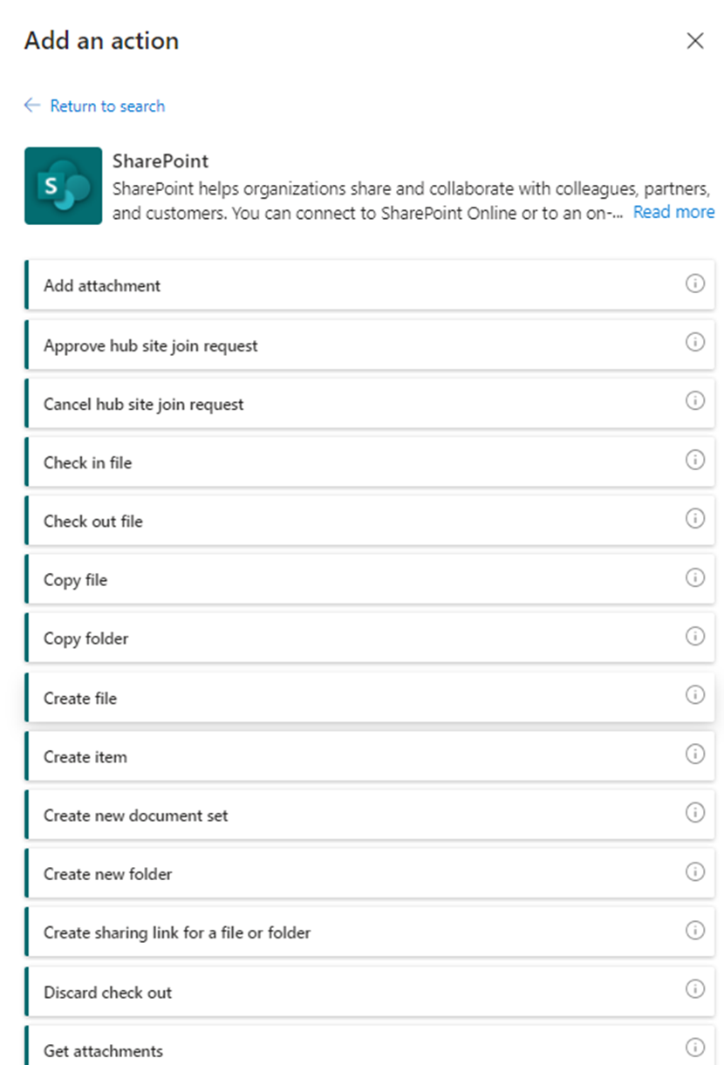Click info icon next to Copy folder
The width and height of the screenshot is (724, 1065).
click(694, 637)
